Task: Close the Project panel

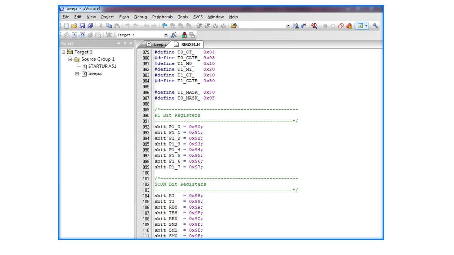Action: tap(131, 44)
